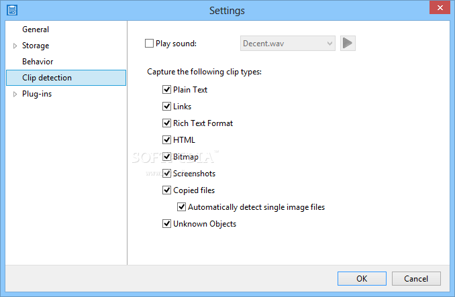Image resolution: width=455 pixels, height=297 pixels.
Task: Uncheck Unknown Objects checkbox
Action: (x=166, y=224)
